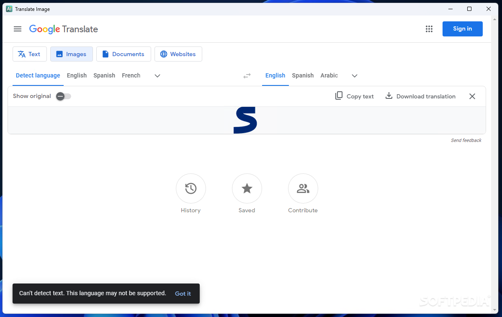Swap source and target languages
The width and height of the screenshot is (502, 317).
(x=247, y=76)
